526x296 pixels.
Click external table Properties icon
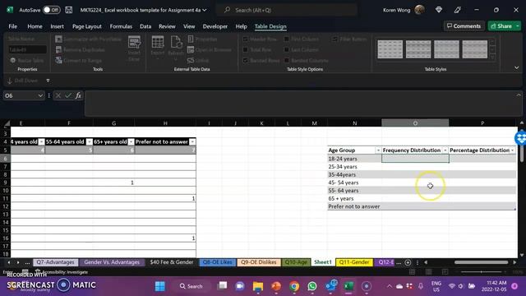(x=191, y=39)
